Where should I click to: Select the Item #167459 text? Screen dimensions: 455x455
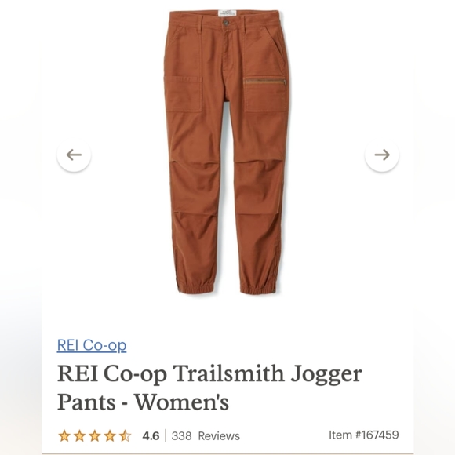click(364, 435)
